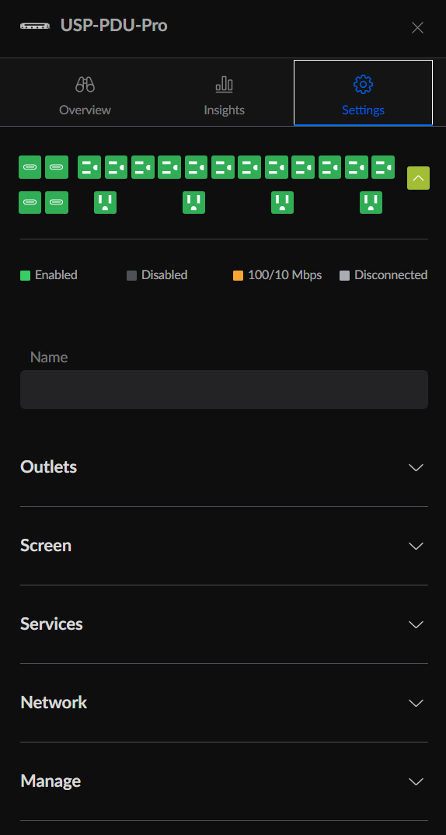446x835 pixels.
Task: Open the Network settings section
Action: coord(224,703)
